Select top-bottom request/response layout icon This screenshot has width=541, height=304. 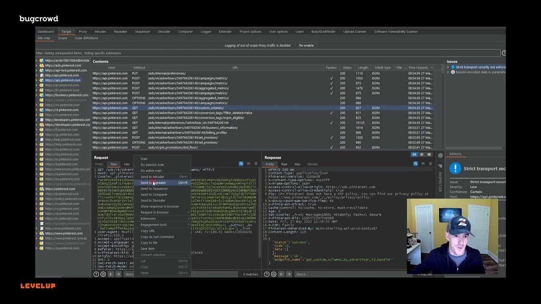422,155
